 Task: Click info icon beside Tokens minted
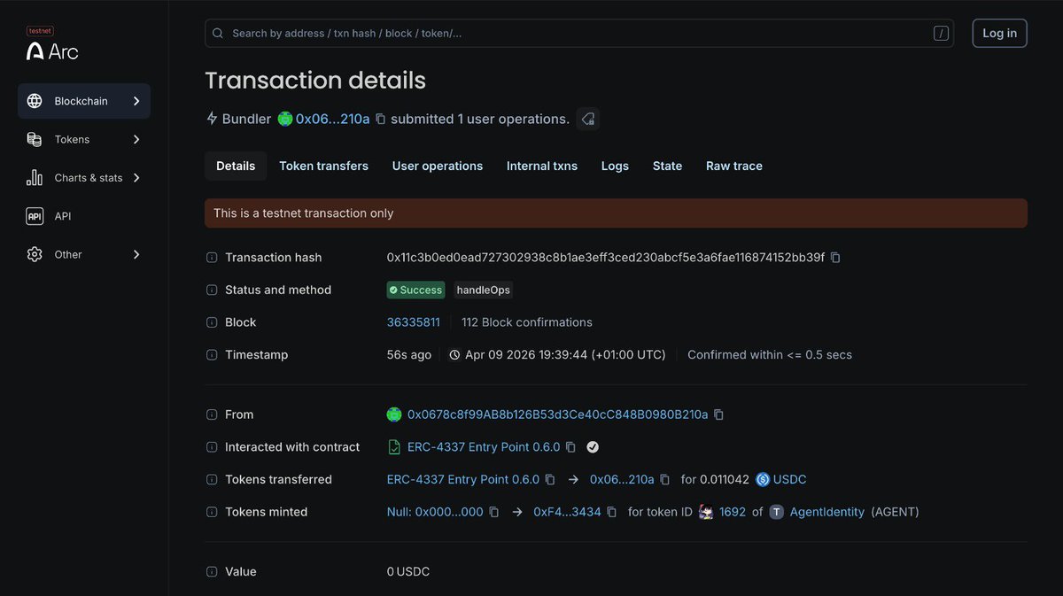(212, 512)
